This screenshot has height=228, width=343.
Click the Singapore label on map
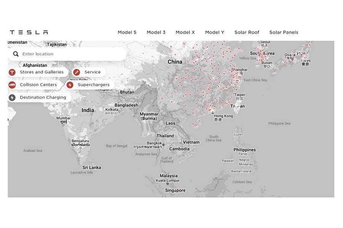tap(175, 190)
